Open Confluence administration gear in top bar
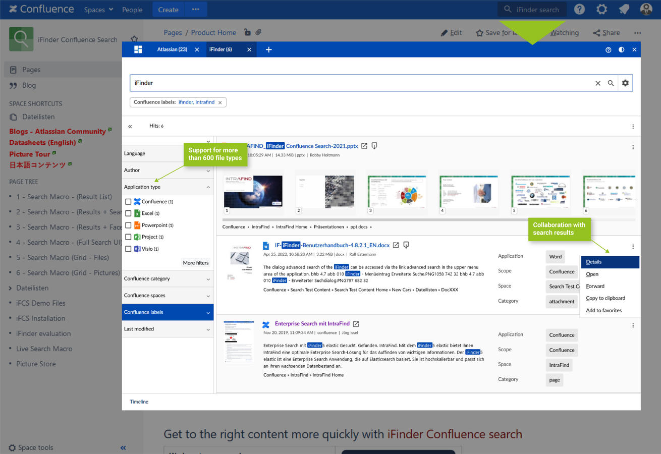661x454 pixels. [x=601, y=10]
